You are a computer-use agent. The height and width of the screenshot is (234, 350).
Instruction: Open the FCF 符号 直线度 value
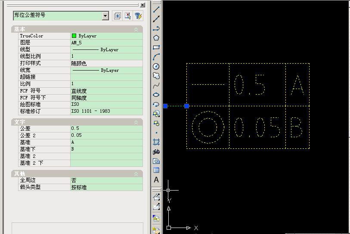point(106,91)
